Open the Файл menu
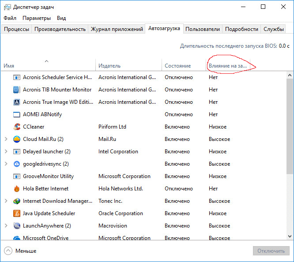The height and width of the screenshot is (262, 294). (10, 18)
